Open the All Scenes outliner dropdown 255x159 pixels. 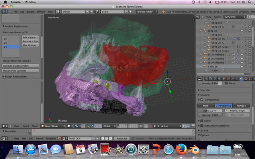235,17
